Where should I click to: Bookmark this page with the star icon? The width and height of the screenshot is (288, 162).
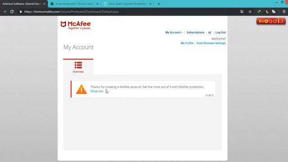(250, 12)
